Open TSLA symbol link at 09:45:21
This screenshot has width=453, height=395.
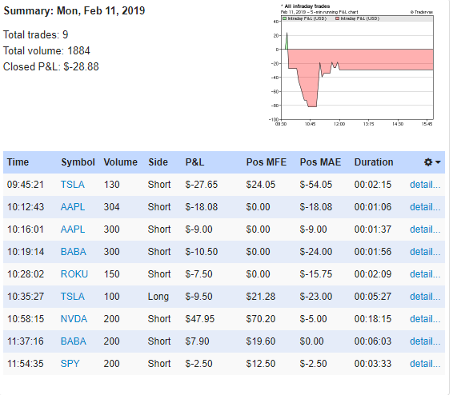point(73,185)
